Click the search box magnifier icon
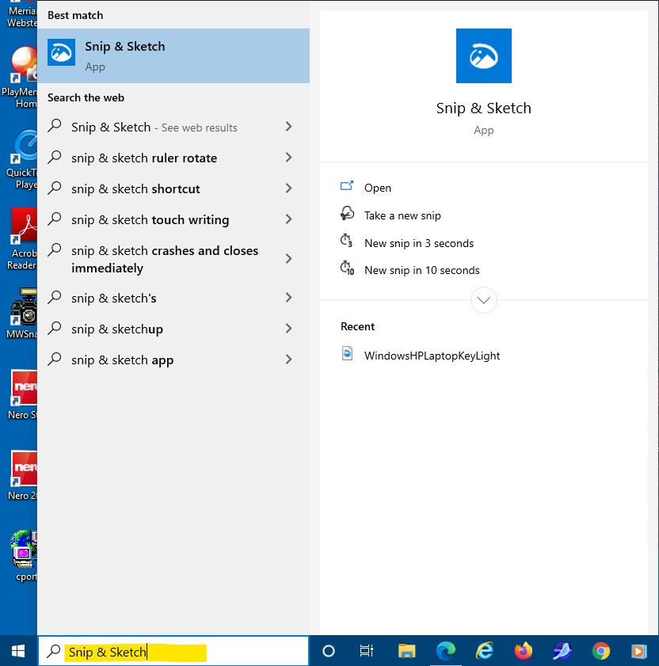 point(54,651)
